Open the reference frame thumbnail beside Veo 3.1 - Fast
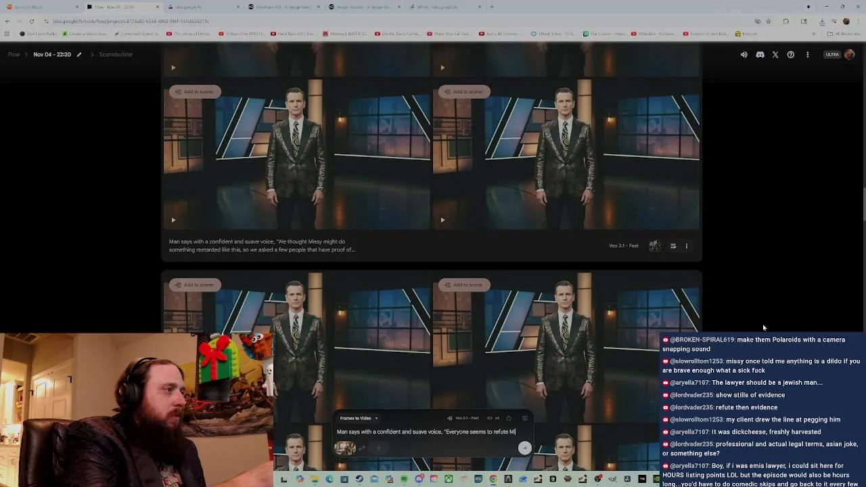This screenshot has height=487, width=866. pyautogui.click(x=654, y=246)
